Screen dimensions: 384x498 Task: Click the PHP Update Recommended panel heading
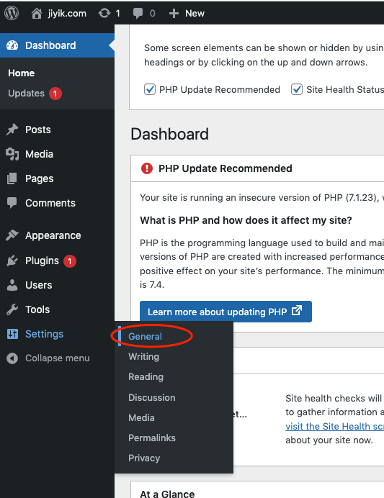point(226,168)
